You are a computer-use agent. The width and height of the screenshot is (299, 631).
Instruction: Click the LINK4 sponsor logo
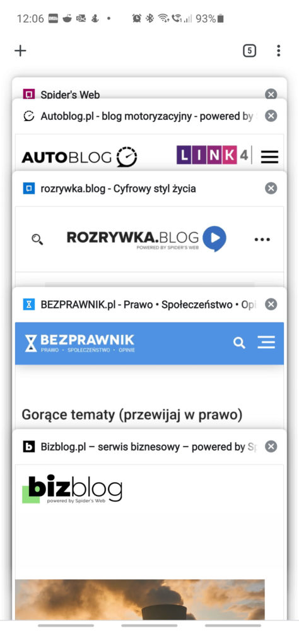tap(213, 155)
